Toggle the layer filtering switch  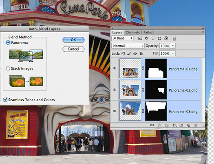[174, 38]
